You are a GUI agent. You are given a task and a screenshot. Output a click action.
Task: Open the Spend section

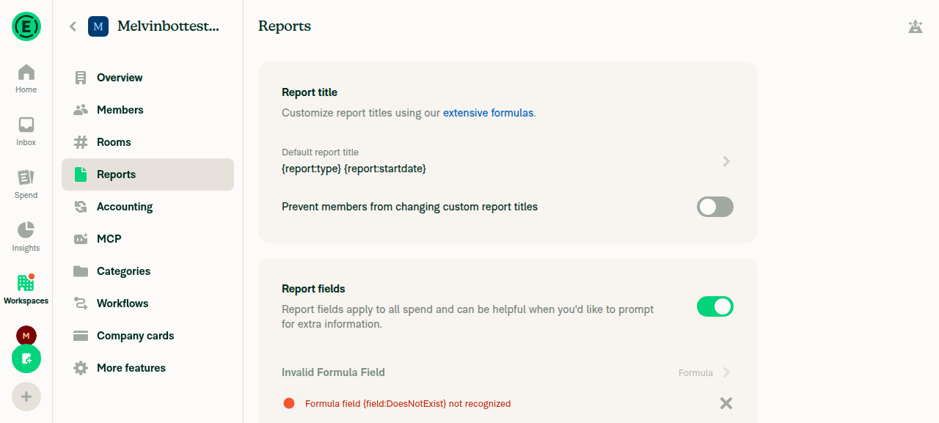26,185
